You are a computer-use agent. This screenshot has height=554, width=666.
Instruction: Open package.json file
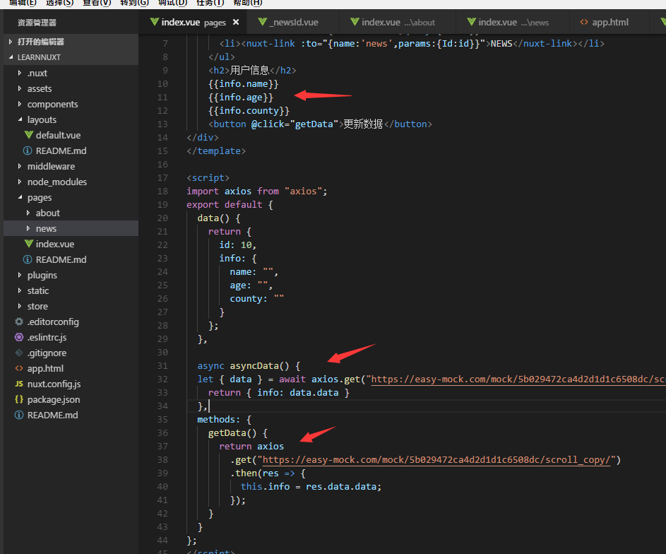pos(54,399)
